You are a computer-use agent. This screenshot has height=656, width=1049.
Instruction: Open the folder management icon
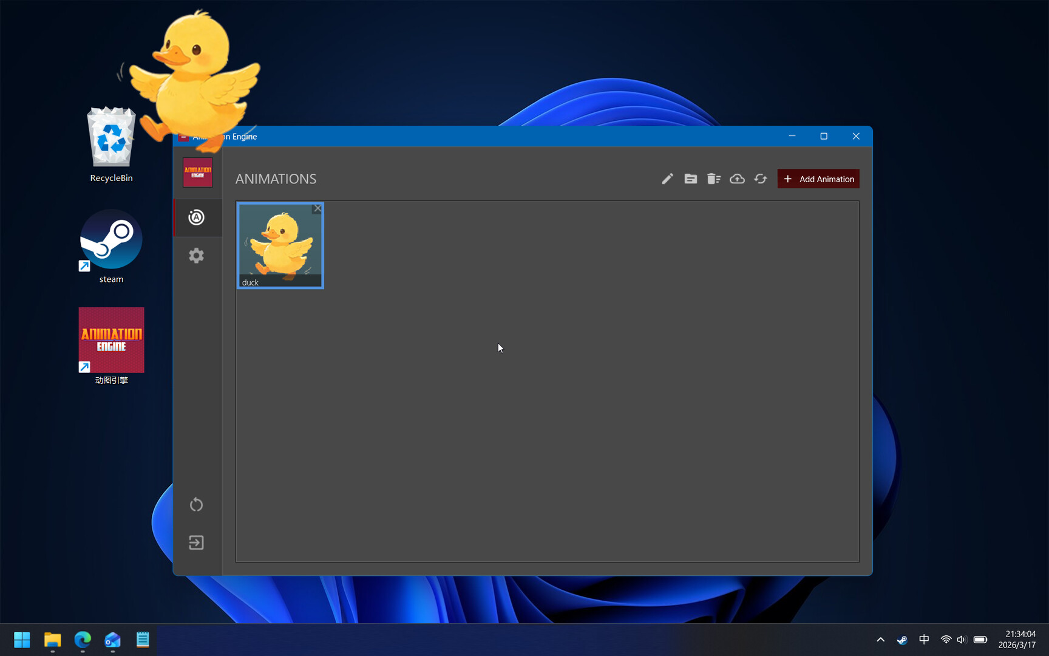tap(690, 179)
